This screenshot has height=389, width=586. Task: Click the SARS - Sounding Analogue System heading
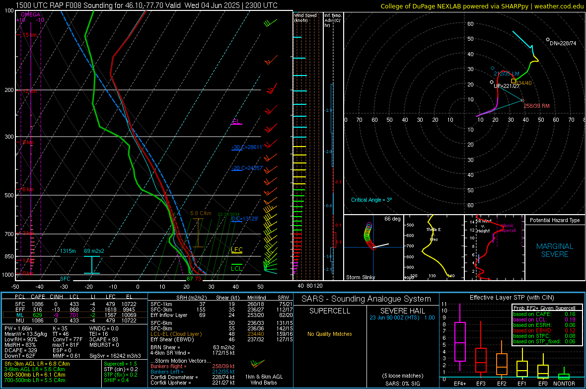coord(366,299)
